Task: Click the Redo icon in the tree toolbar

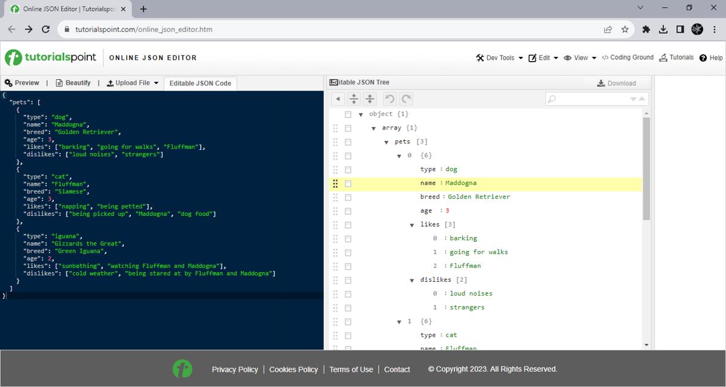Action: [405, 99]
